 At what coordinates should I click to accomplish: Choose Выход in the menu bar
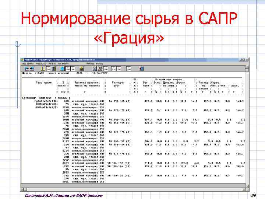coord(99,64)
